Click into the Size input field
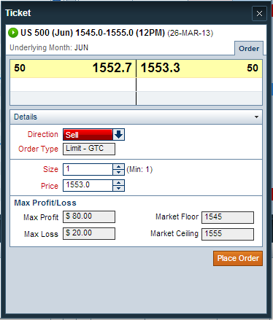The width and height of the screenshot is (273, 320). 88,169
